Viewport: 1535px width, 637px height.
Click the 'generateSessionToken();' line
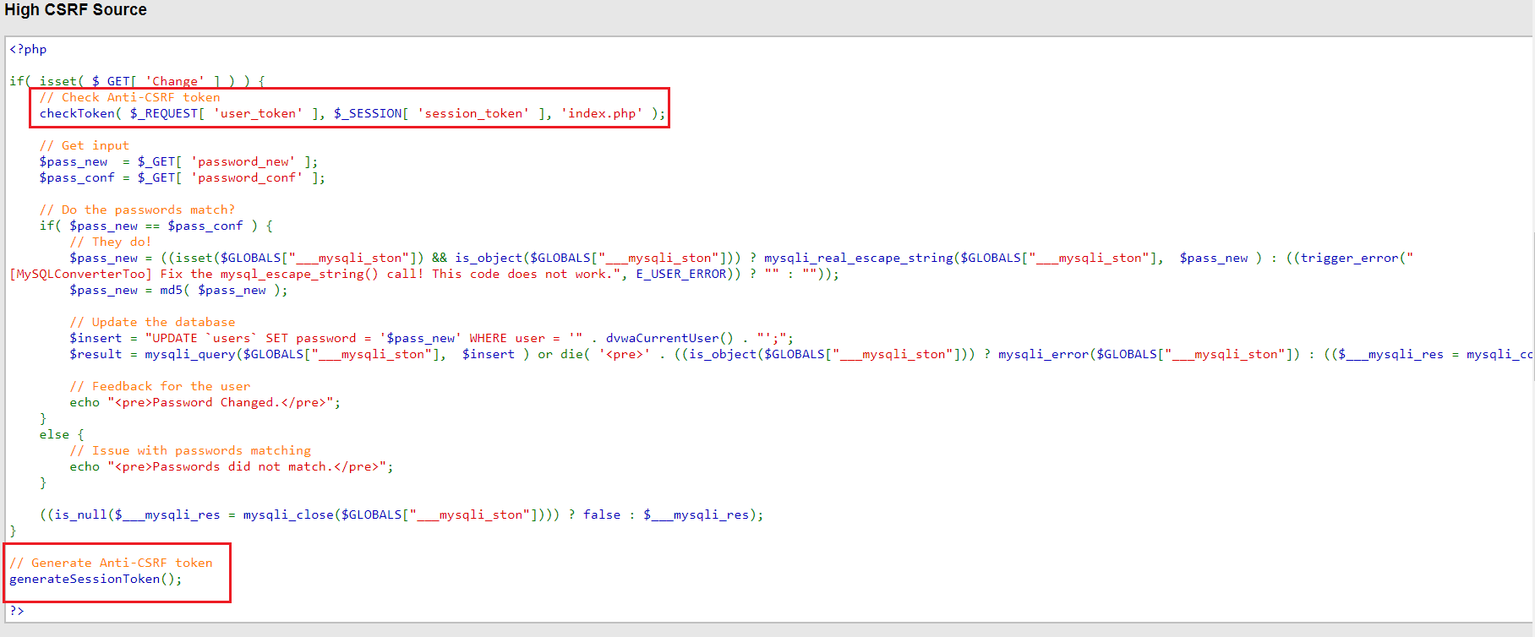(x=96, y=579)
